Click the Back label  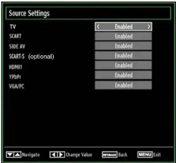123,155
